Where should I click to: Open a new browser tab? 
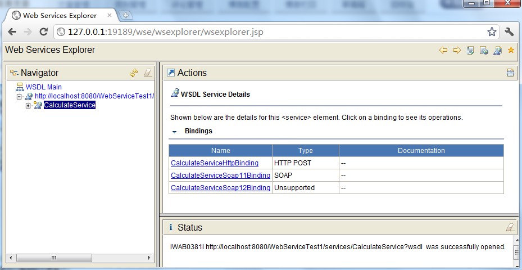pyautogui.click(x=125, y=15)
